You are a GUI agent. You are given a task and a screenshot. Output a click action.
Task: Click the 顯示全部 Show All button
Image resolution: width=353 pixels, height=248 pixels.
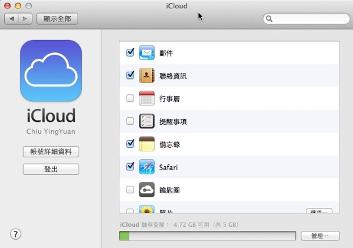coord(58,19)
